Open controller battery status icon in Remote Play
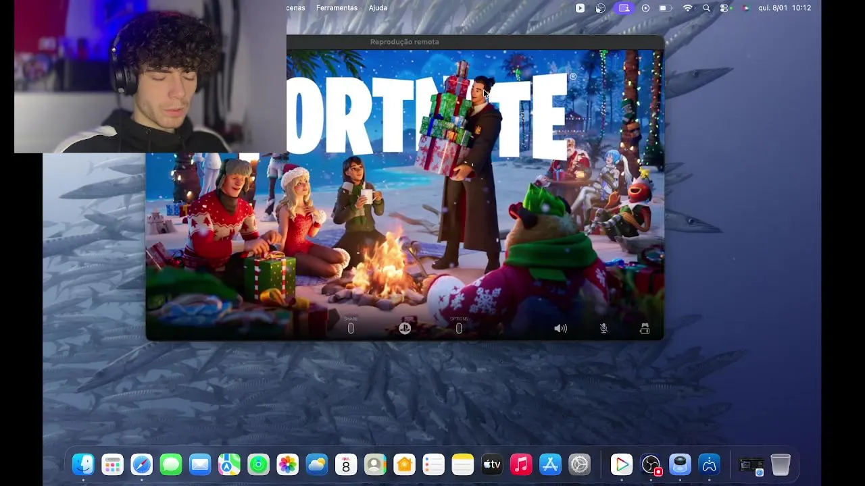Screen dimensions: 865x486 pos(645,328)
